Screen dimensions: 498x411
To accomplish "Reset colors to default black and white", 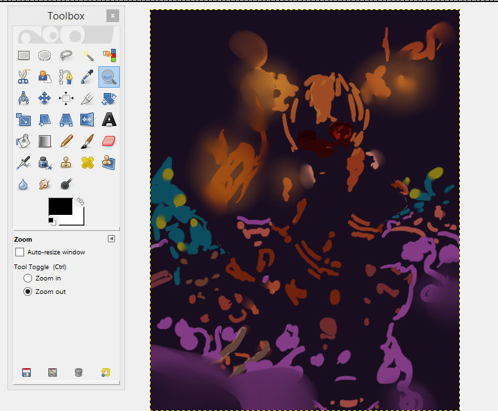I will click(52, 221).
